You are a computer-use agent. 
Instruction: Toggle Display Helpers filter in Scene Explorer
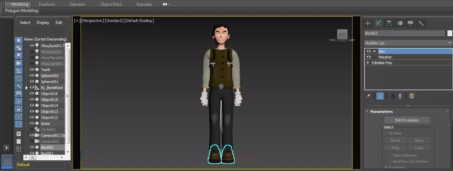point(19,70)
